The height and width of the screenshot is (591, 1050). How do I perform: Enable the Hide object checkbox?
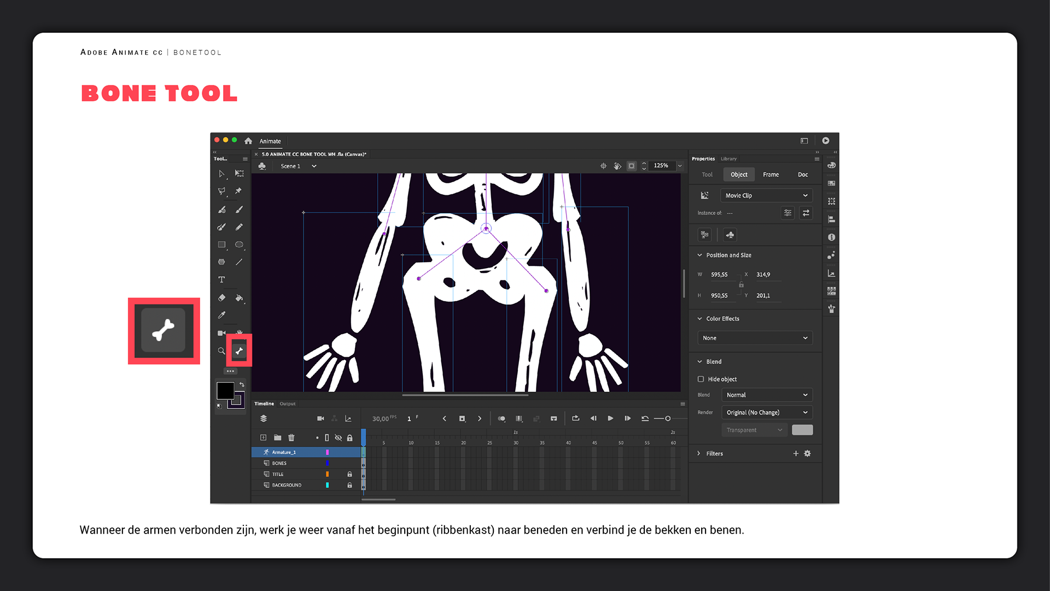pyautogui.click(x=701, y=379)
